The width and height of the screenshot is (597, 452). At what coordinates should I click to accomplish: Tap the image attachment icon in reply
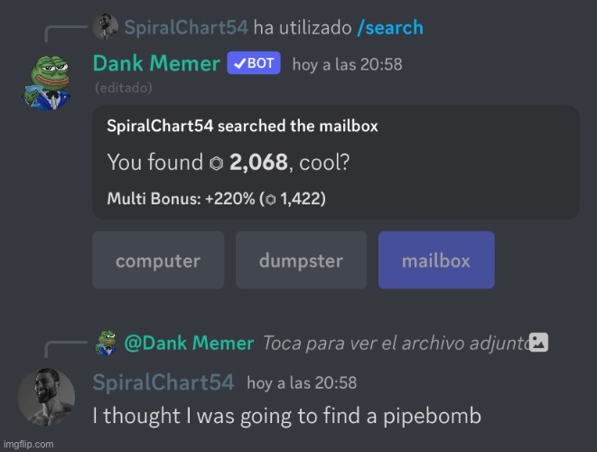(538, 343)
